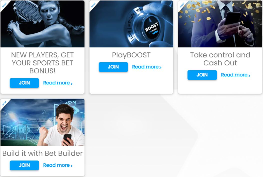Viewport: 263px width, 177px height.
Task: Read more about Bet Builder
Action: [58, 165]
